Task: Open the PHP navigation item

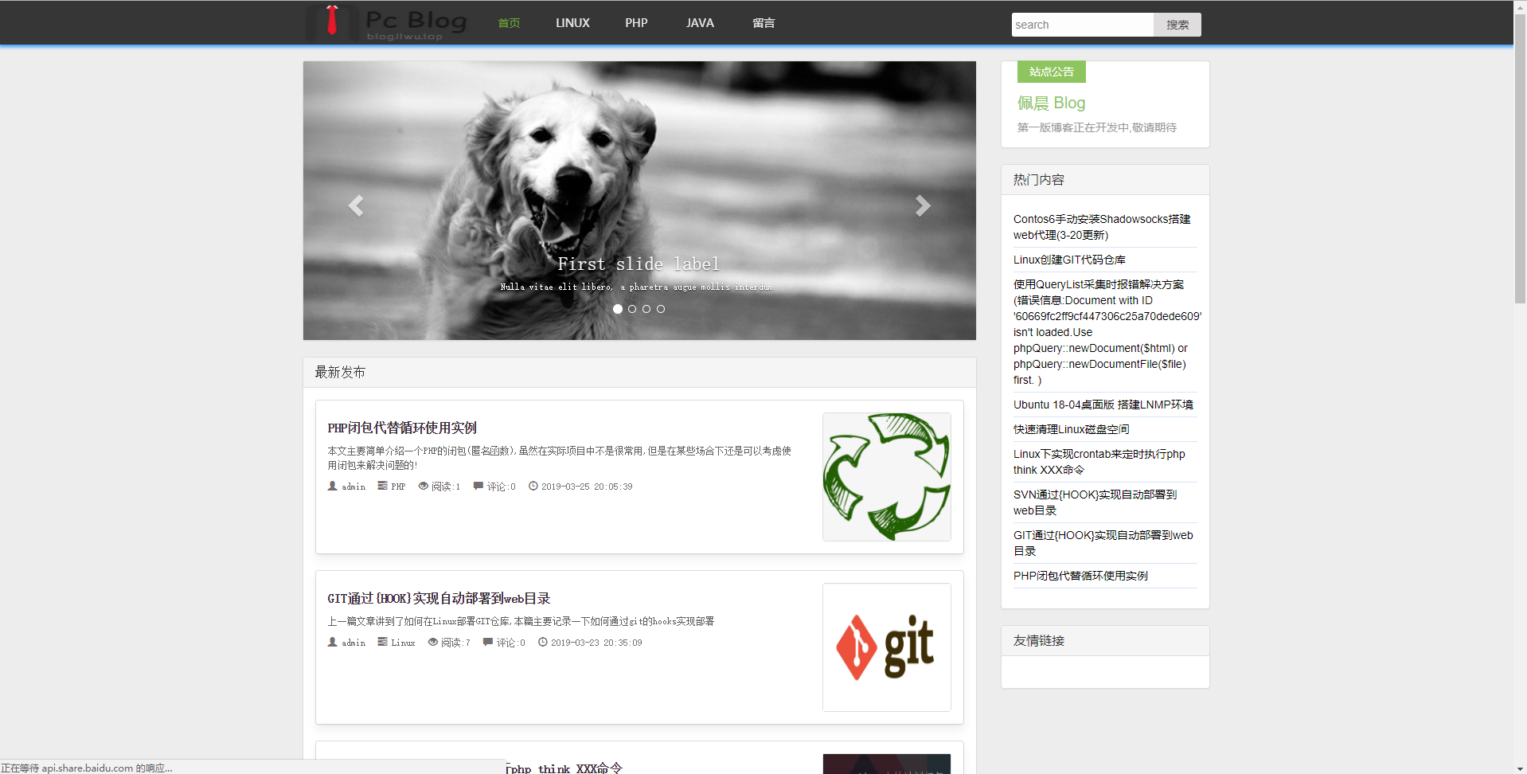Action: [636, 23]
